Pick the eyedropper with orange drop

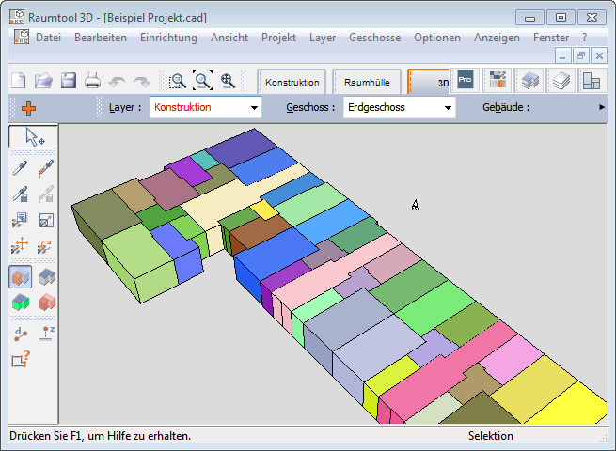pos(46,168)
